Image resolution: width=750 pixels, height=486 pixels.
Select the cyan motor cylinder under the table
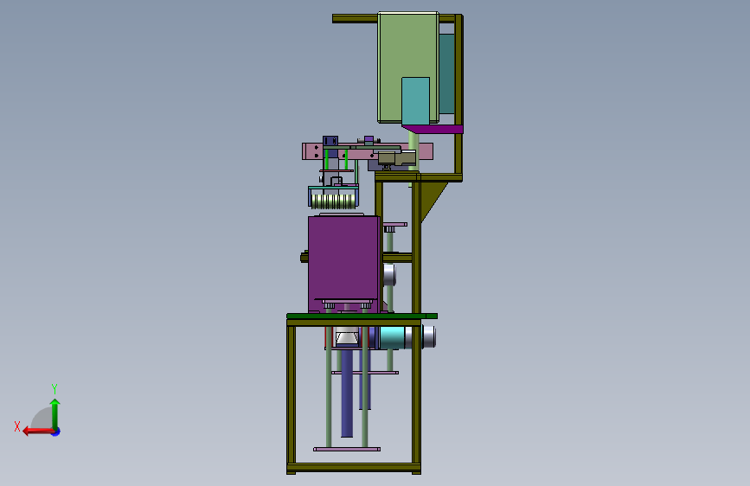[392, 338]
